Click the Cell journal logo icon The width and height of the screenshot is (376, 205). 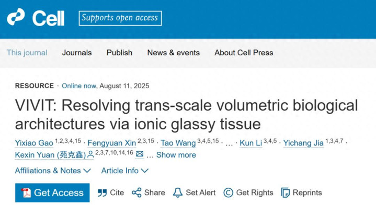(x=16, y=17)
